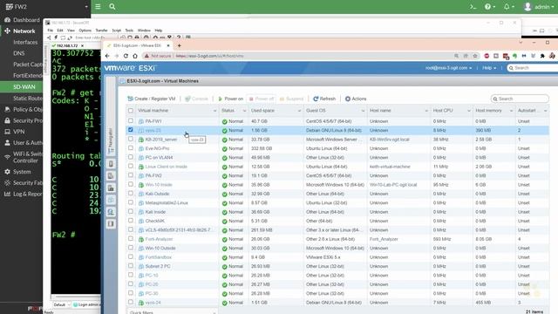Refresh the virtual machines list
Viewport: 558px width, 314px height.
coord(324,99)
